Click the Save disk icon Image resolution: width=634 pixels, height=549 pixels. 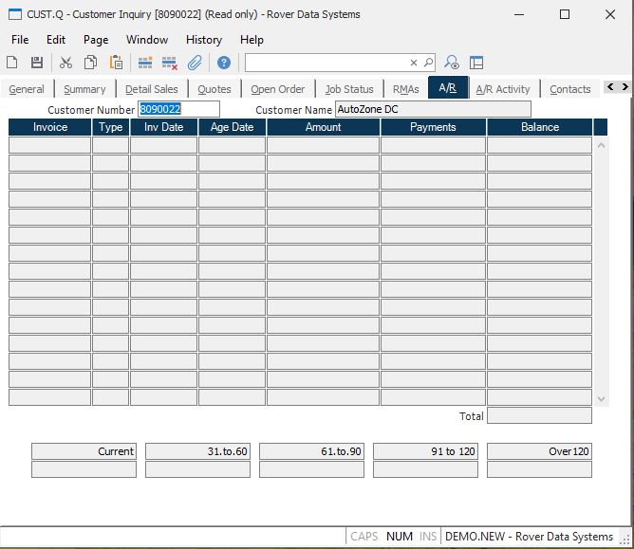[37, 63]
